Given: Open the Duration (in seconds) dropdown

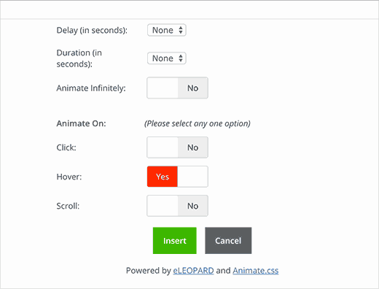Looking at the screenshot, I should [x=167, y=58].
